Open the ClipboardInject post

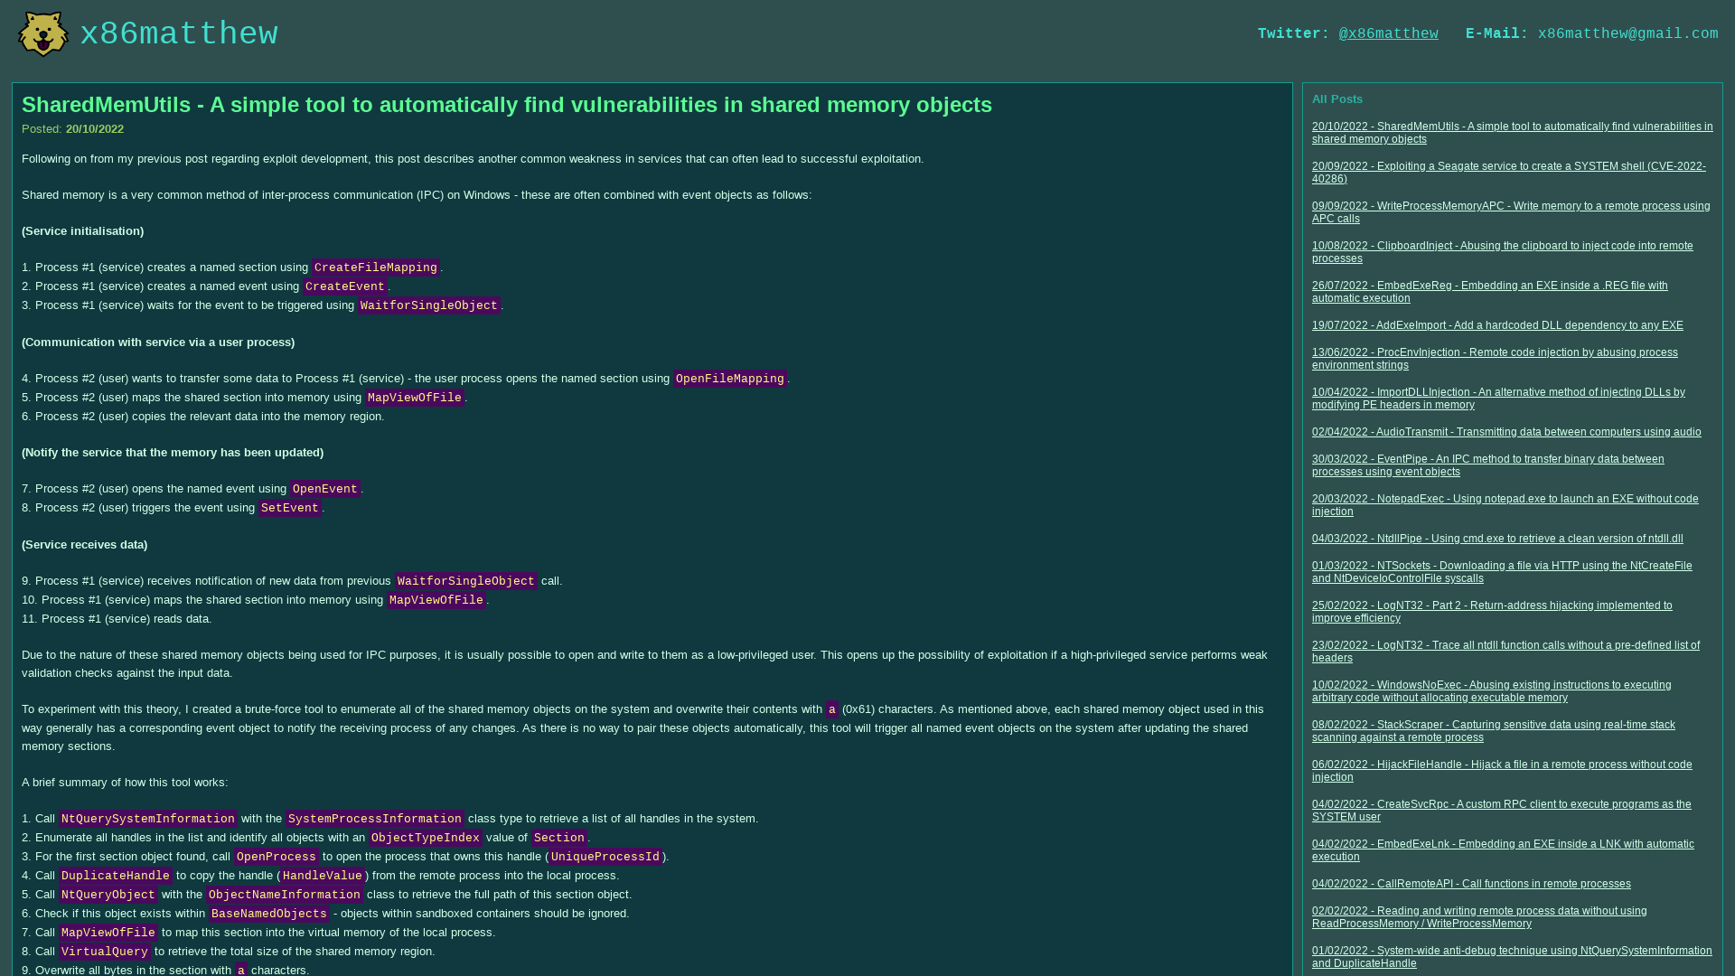coord(1502,252)
